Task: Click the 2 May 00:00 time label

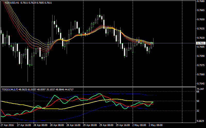Action: [139, 125]
